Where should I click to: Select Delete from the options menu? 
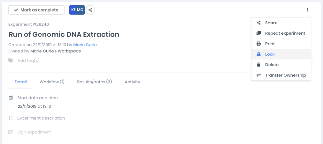(272, 65)
